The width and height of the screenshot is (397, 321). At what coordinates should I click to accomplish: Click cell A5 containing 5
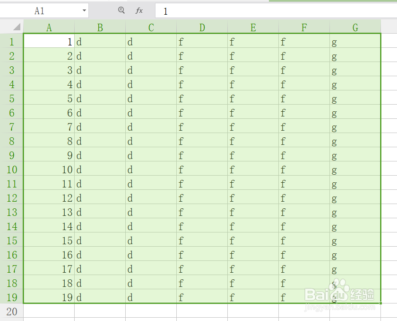tap(49, 98)
